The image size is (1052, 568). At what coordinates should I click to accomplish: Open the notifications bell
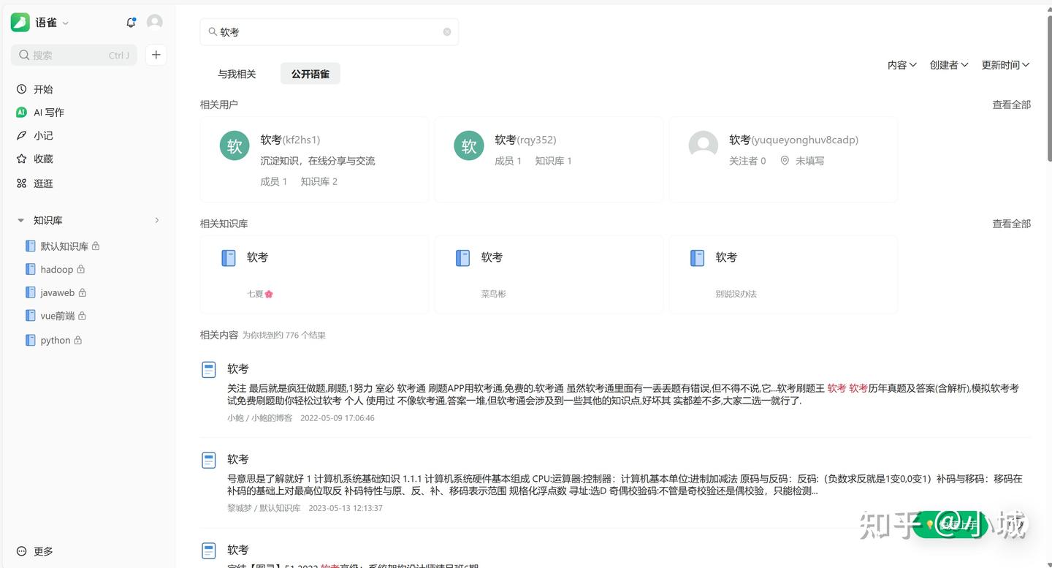[x=131, y=23]
